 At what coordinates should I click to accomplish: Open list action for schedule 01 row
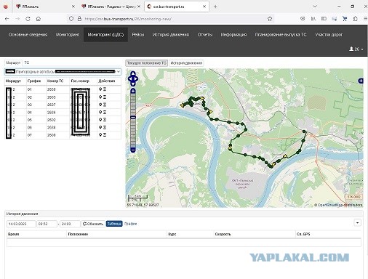pyautogui.click(x=105, y=89)
